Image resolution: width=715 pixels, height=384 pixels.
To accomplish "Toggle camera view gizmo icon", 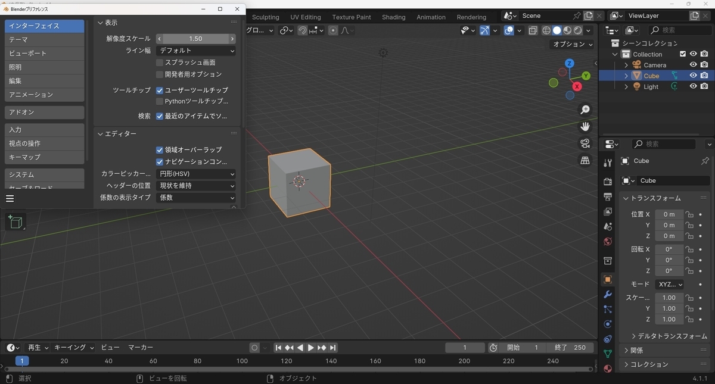I will pos(585,143).
